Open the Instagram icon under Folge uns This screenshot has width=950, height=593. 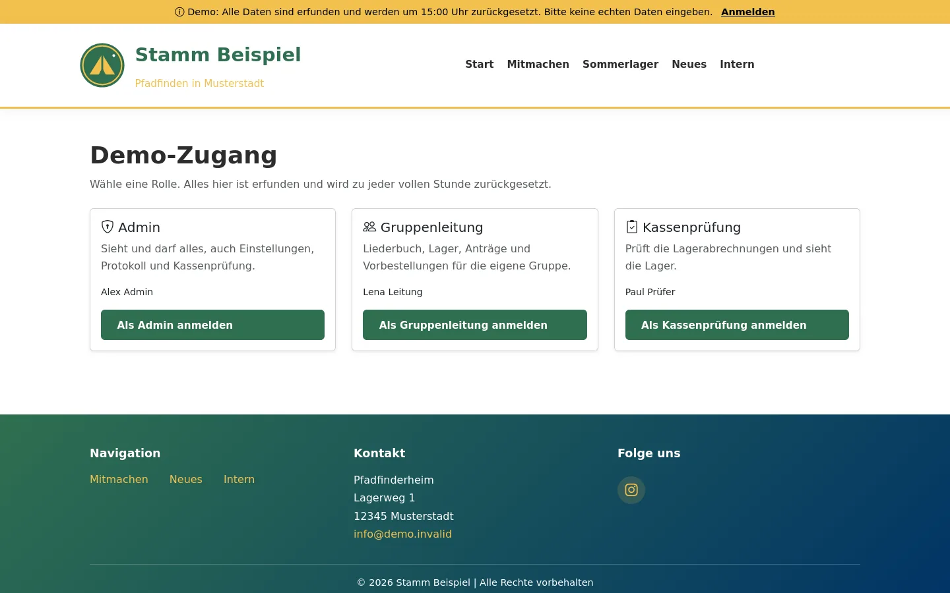tap(631, 490)
